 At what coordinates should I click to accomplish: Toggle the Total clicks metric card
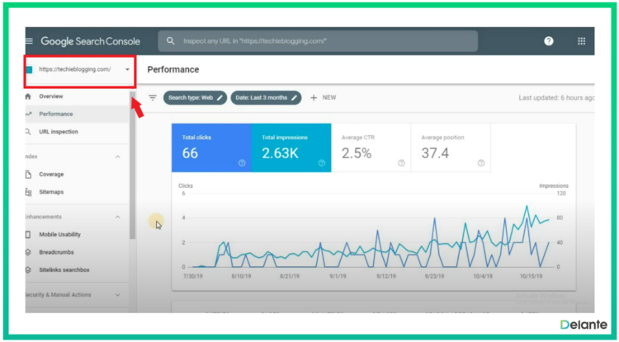pos(210,148)
